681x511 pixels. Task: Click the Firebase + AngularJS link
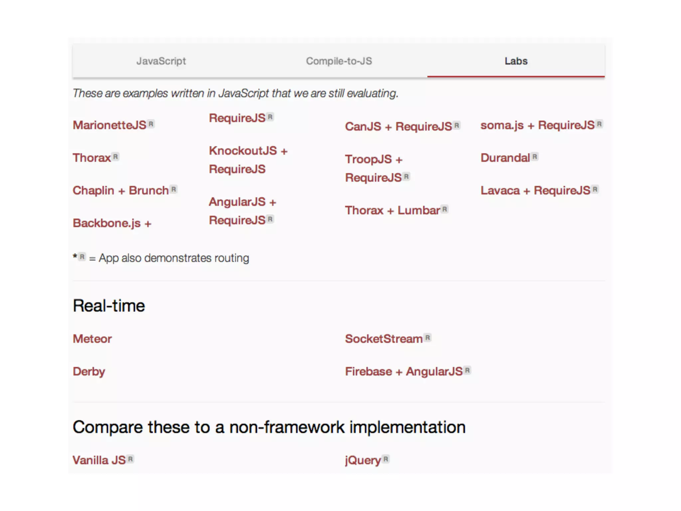pos(403,372)
